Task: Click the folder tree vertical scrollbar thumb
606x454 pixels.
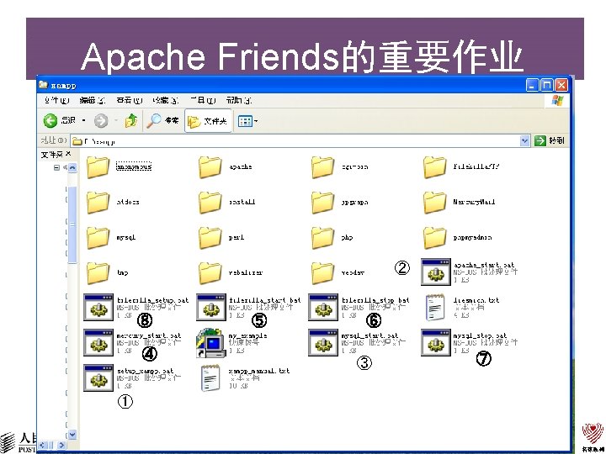Action: point(72,225)
